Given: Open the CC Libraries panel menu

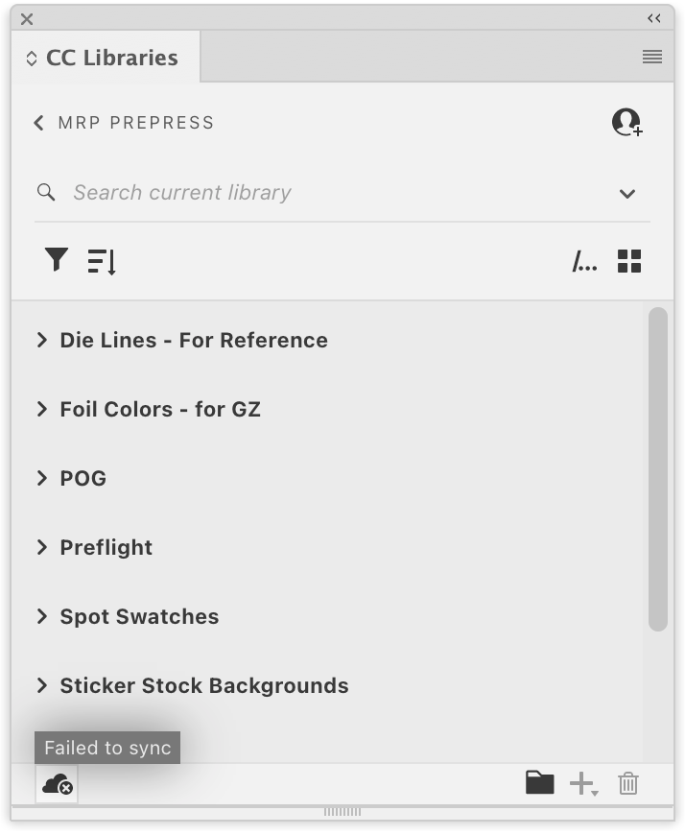Looking at the screenshot, I should [x=652, y=57].
